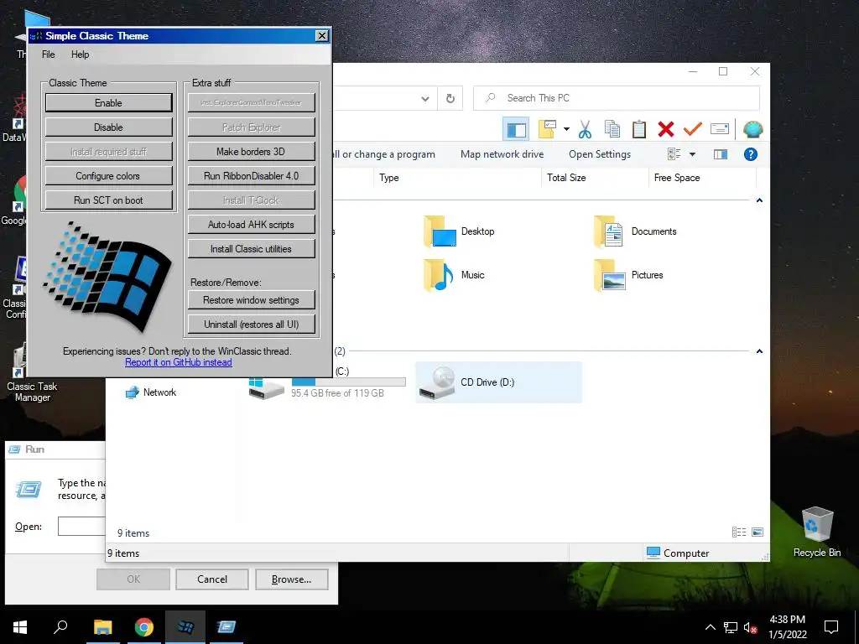
Task: Click Uninstall (restores all UI) button
Action: pyautogui.click(x=252, y=325)
